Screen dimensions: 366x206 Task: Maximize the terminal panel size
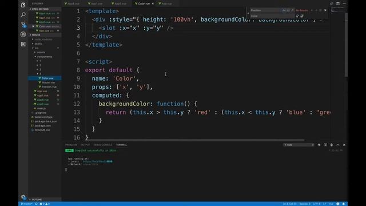(x=338, y=145)
